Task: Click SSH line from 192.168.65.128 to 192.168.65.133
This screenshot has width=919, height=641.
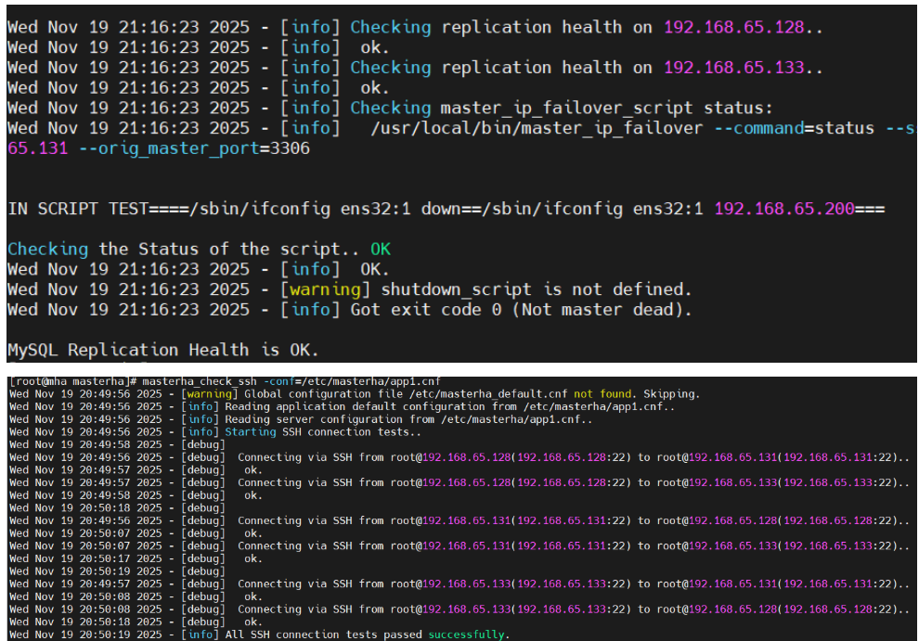Action: pyautogui.click(x=573, y=482)
